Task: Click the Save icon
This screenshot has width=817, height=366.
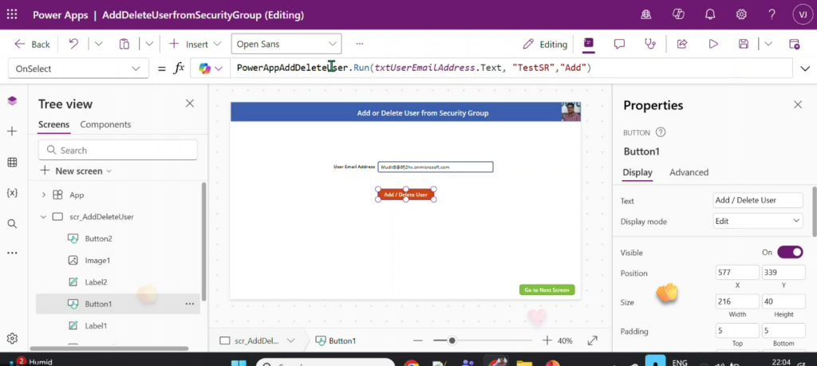Action: (744, 44)
